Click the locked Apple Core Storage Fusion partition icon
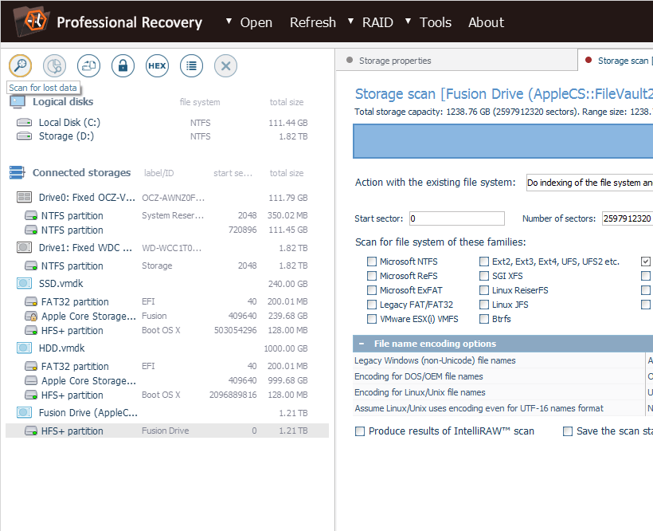The image size is (653, 531). (31, 316)
